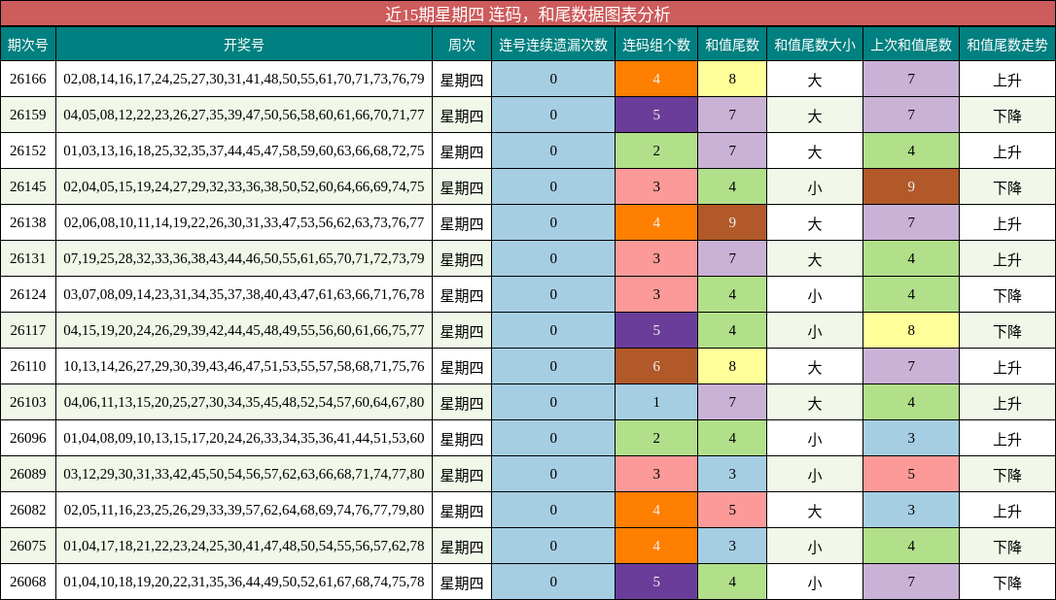Viewport: 1056px width, 600px height.
Task: Select issue number 26124
Action: 27,294
